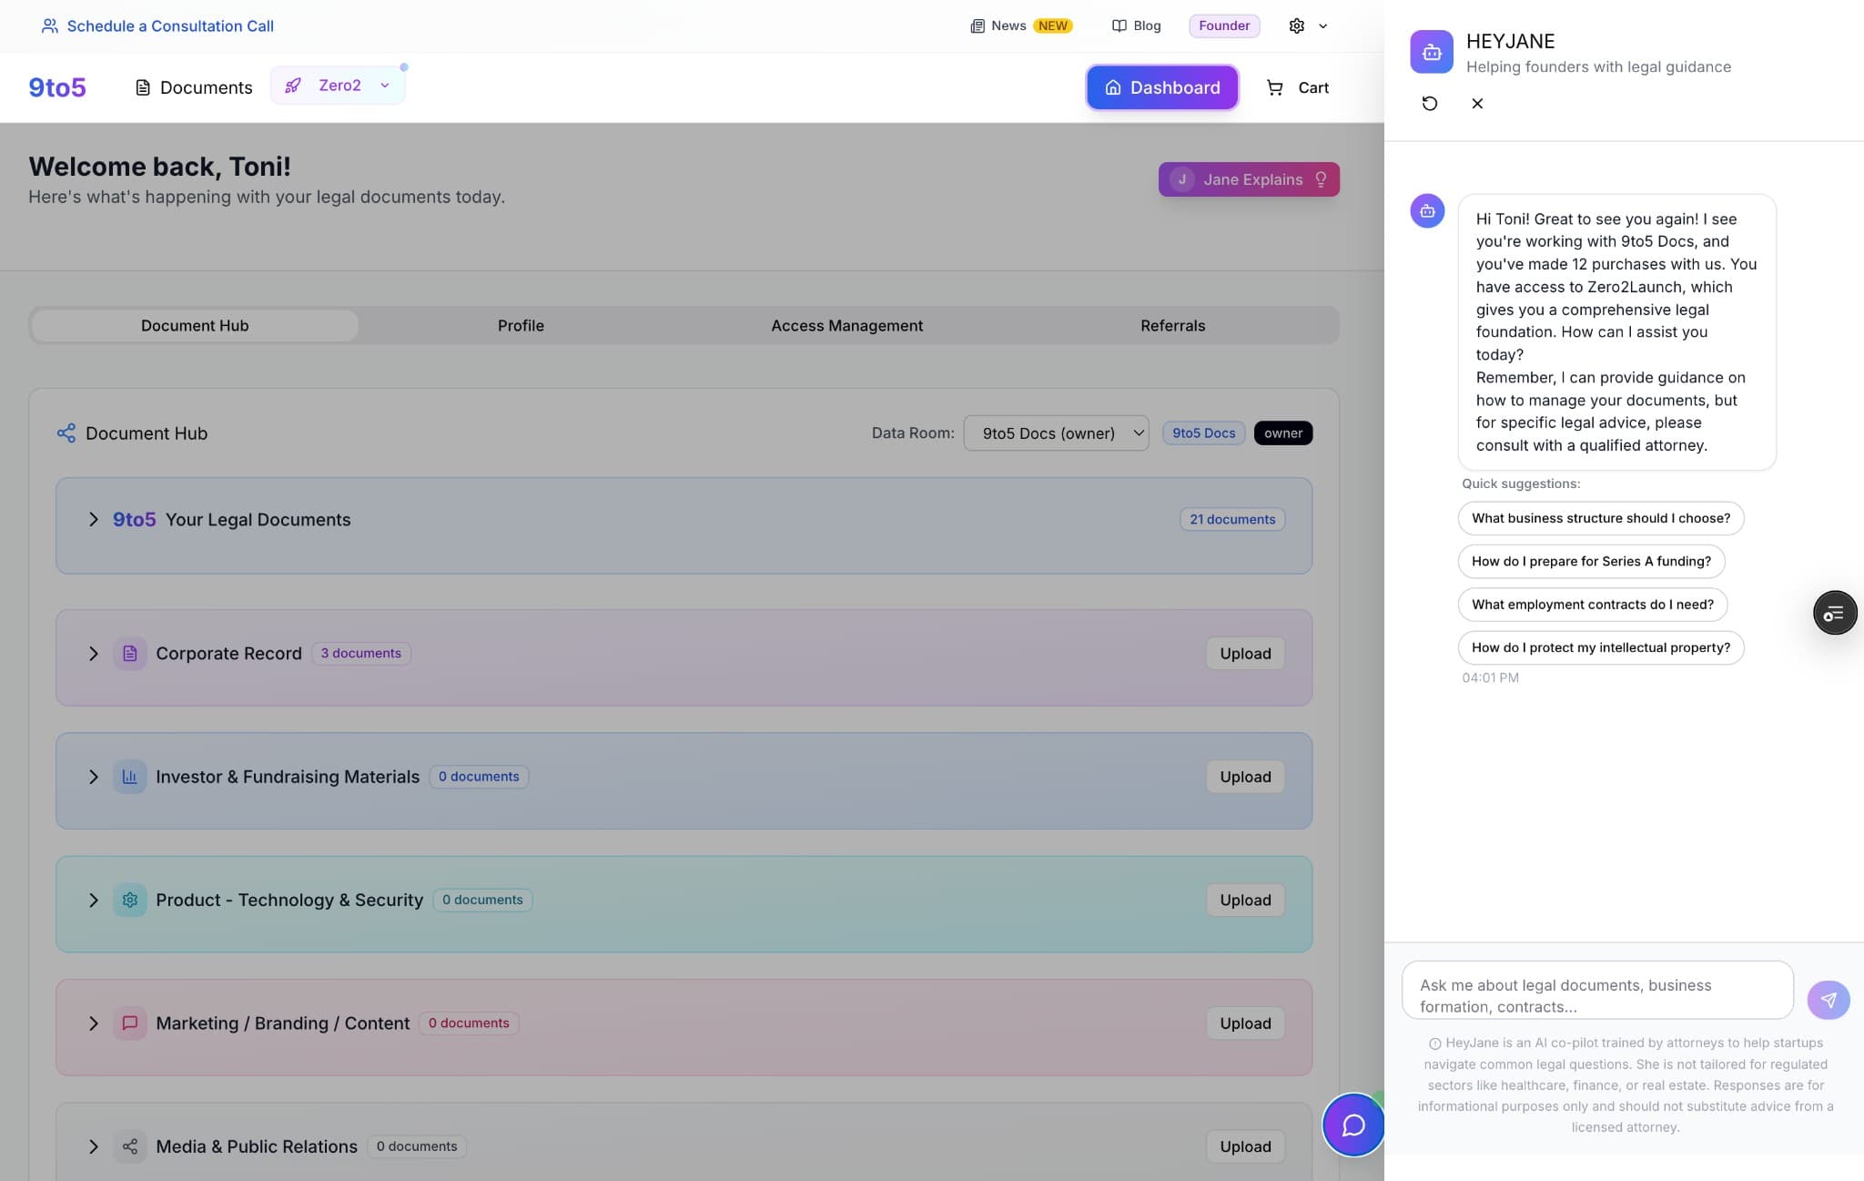Screen dimensions: 1864x1181
Task: Close the HeyJane chat panel
Action: [1477, 104]
